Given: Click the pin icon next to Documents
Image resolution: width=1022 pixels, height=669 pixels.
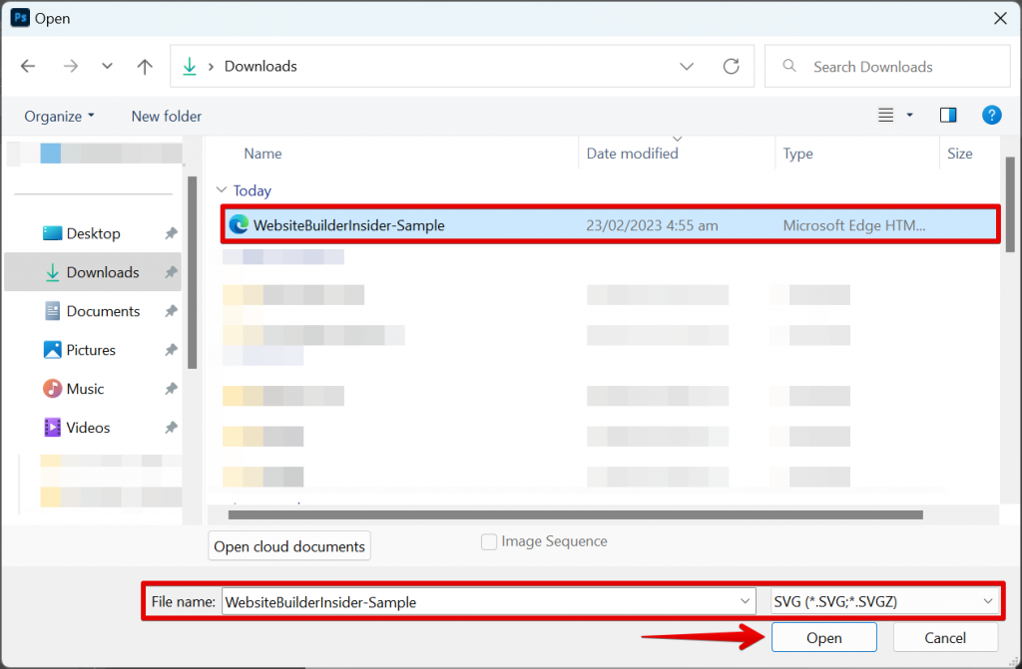Looking at the screenshot, I should point(171,311).
